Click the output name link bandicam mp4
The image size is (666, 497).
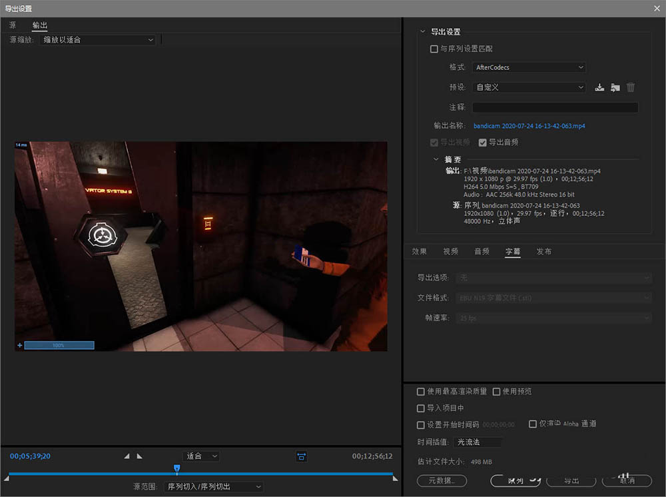coord(529,126)
